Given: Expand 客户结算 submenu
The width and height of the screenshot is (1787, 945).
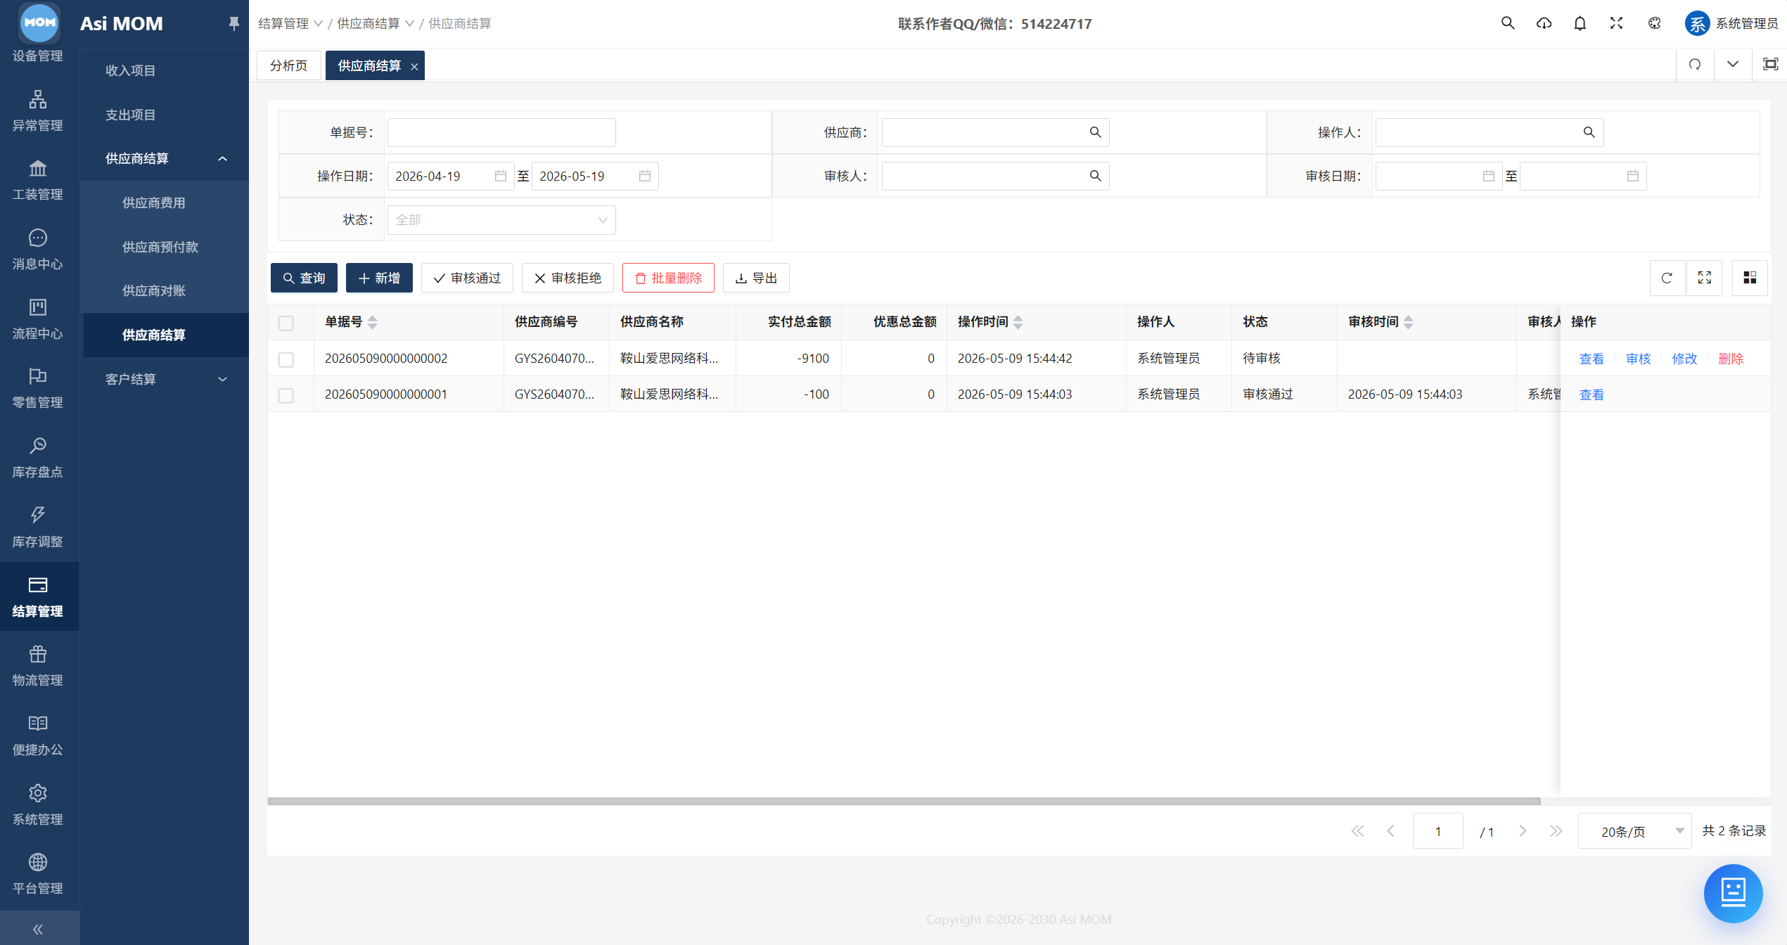Looking at the screenshot, I should [165, 380].
